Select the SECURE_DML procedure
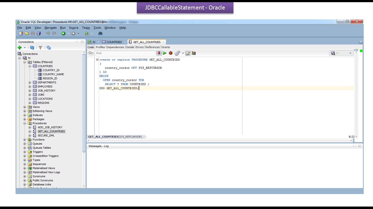The height and width of the screenshot is (209, 373). point(46,136)
